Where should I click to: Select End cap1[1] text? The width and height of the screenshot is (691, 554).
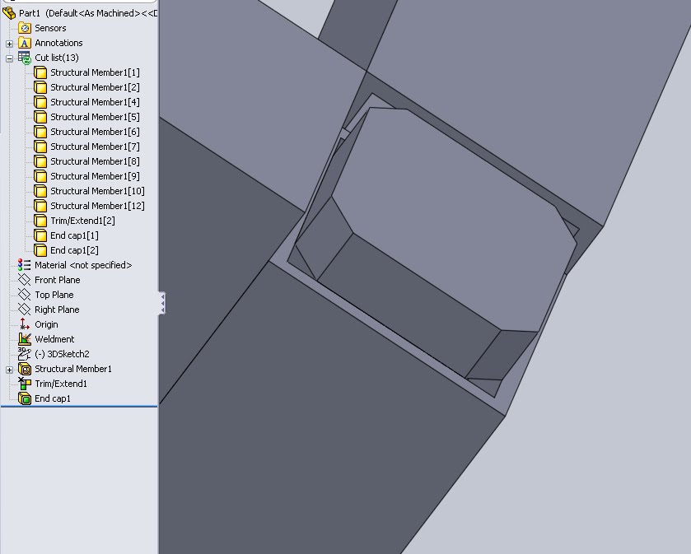[74, 235]
